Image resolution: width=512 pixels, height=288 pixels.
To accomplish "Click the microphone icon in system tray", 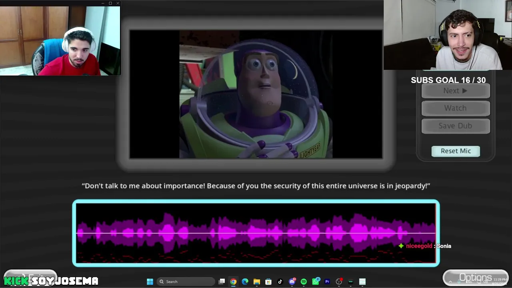I will pyautogui.click(x=459, y=282).
